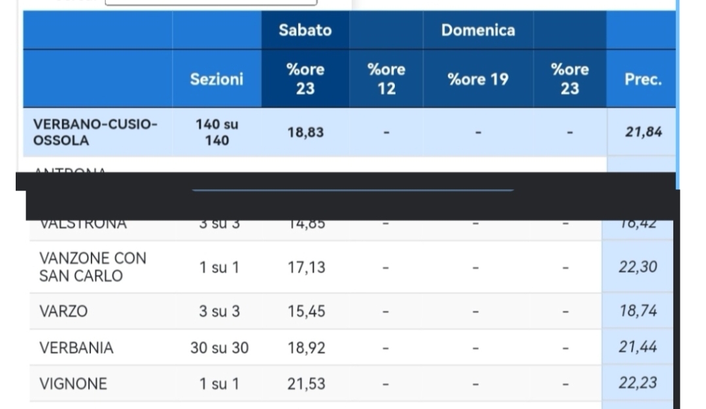The image size is (706, 409).
Task: Select the Sabato header cell
Action: pos(305,30)
